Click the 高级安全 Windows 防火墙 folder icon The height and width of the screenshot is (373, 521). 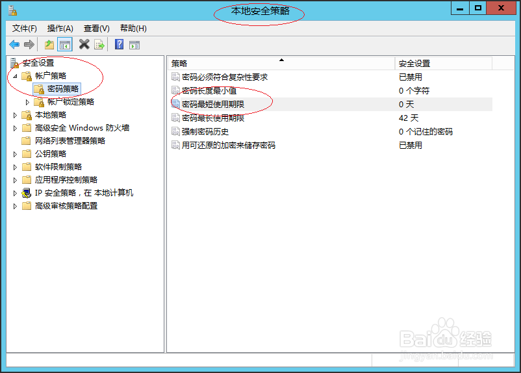click(27, 128)
